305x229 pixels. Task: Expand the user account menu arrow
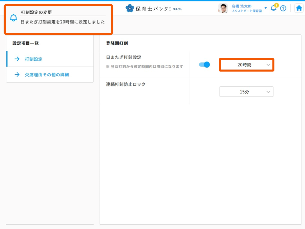[265, 8]
